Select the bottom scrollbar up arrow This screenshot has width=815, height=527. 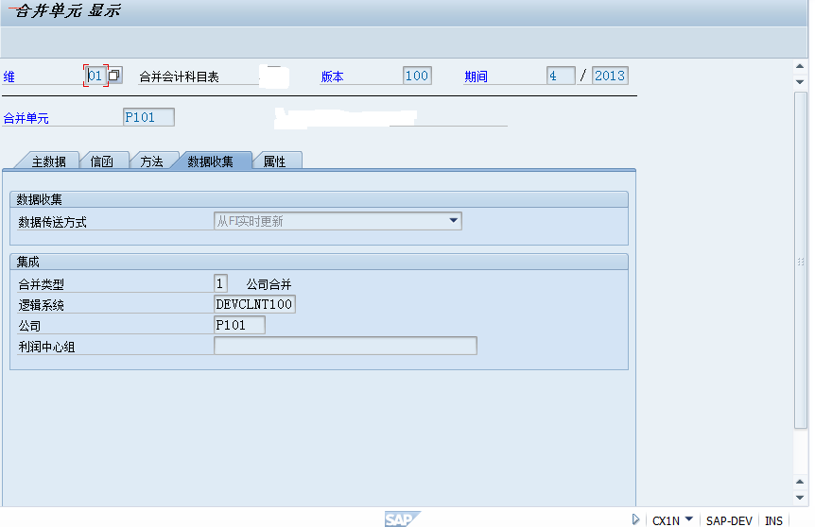coord(800,482)
